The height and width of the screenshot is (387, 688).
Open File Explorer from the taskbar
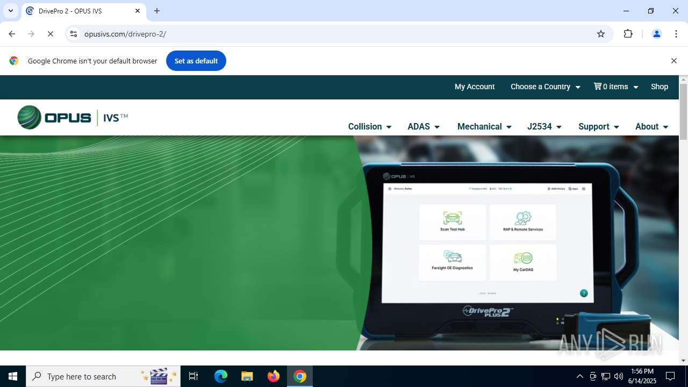pyautogui.click(x=247, y=376)
